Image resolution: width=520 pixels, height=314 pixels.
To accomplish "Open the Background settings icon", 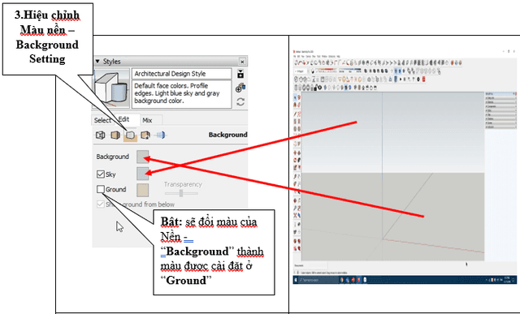I will [x=130, y=135].
